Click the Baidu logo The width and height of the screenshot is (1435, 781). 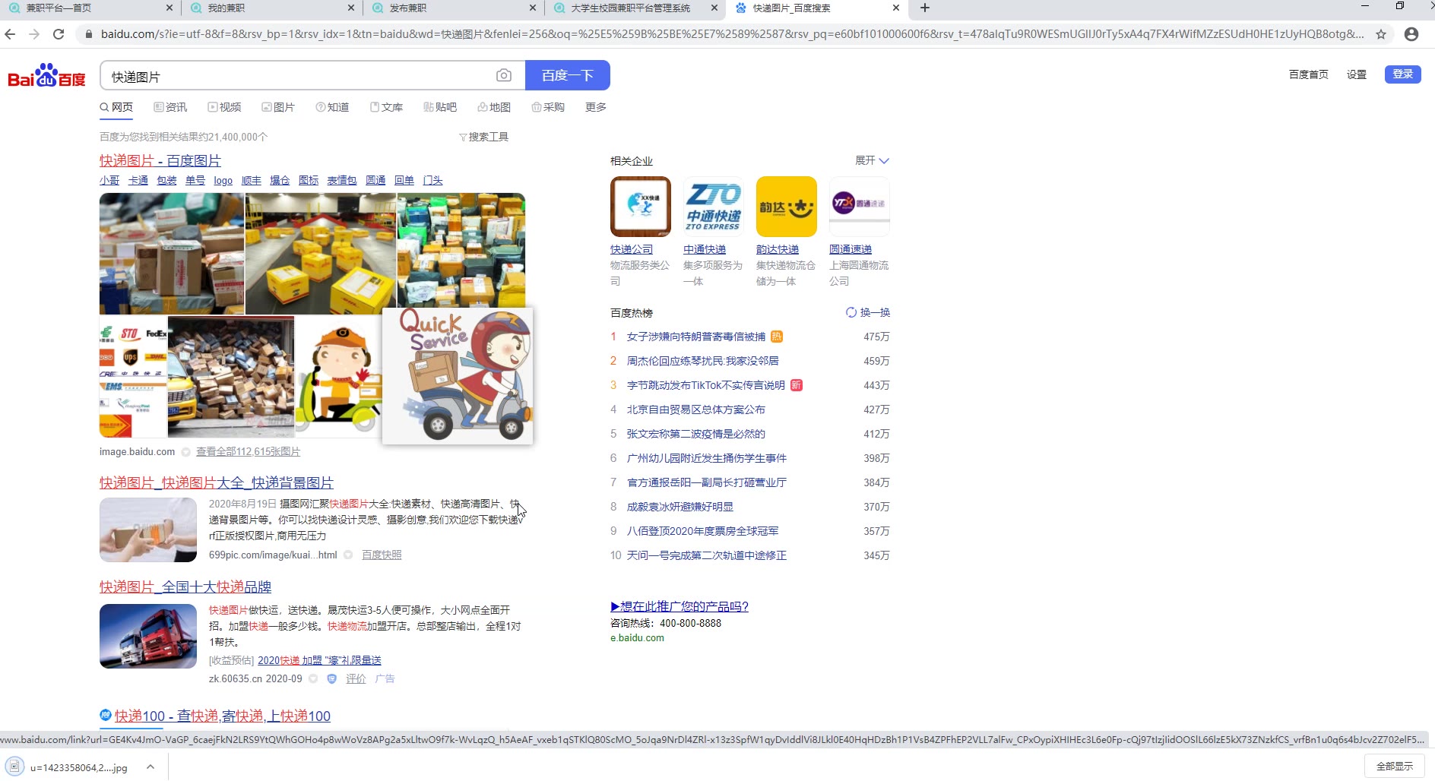(x=46, y=75)
